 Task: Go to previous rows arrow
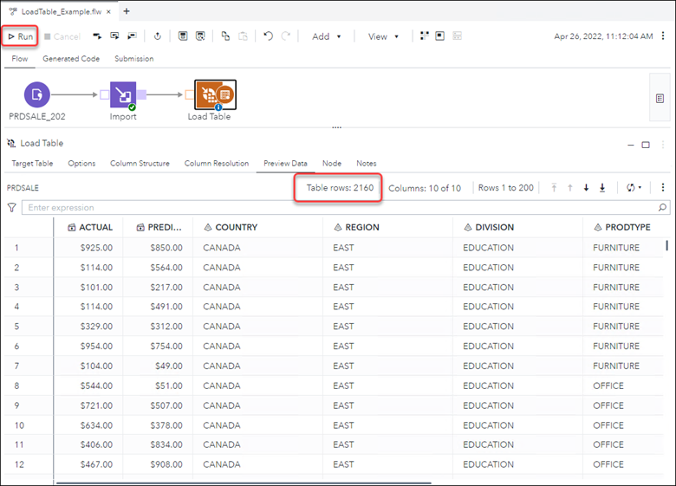(x=570, y=187)
